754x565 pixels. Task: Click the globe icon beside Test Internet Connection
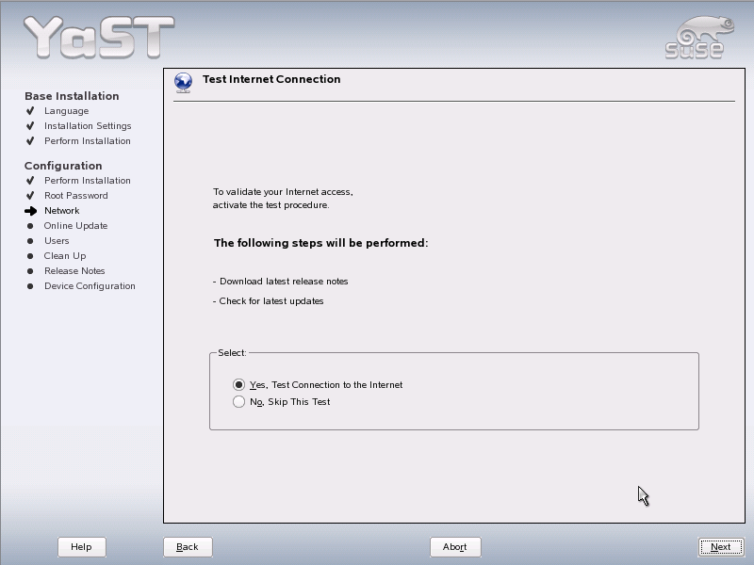pos(183,83)
